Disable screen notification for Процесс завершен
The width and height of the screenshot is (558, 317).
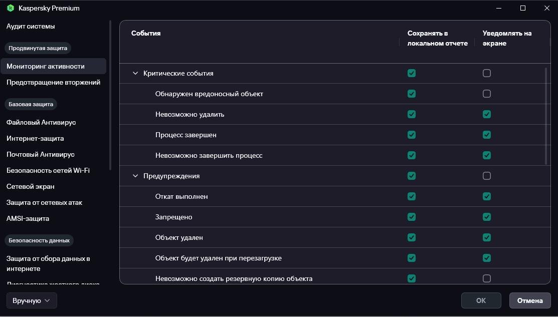tap(486, 135)
